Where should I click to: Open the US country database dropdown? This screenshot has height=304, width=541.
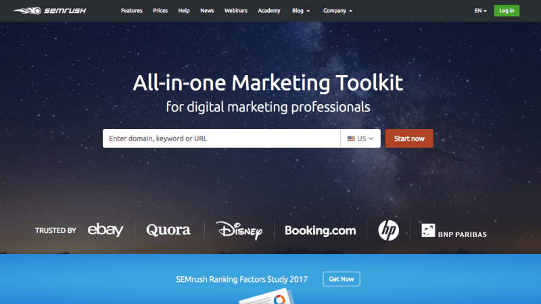[360, 138]
